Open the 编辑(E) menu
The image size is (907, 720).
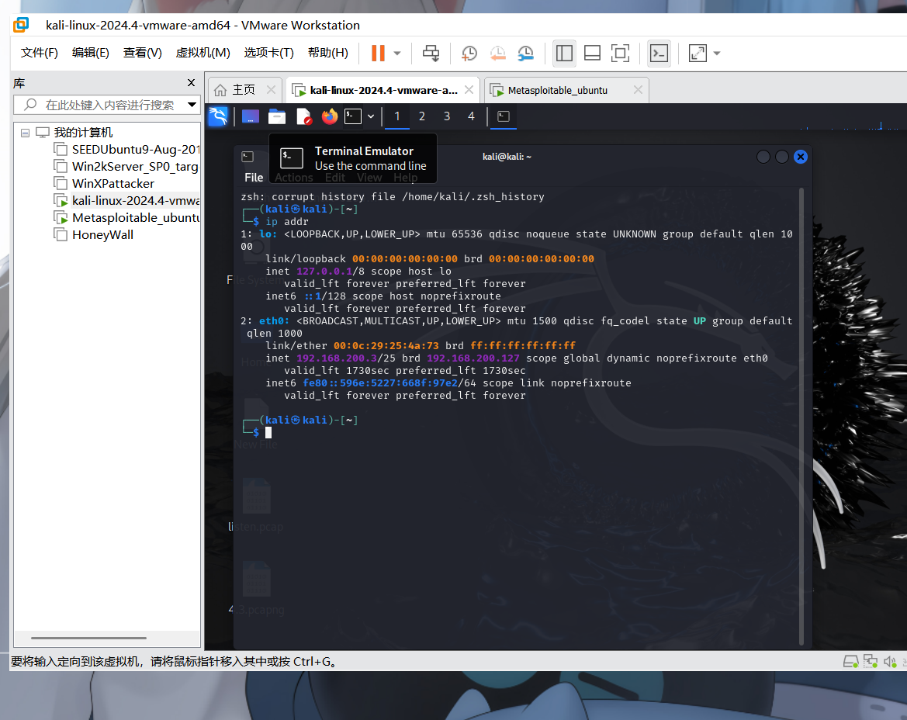point(90,53)
